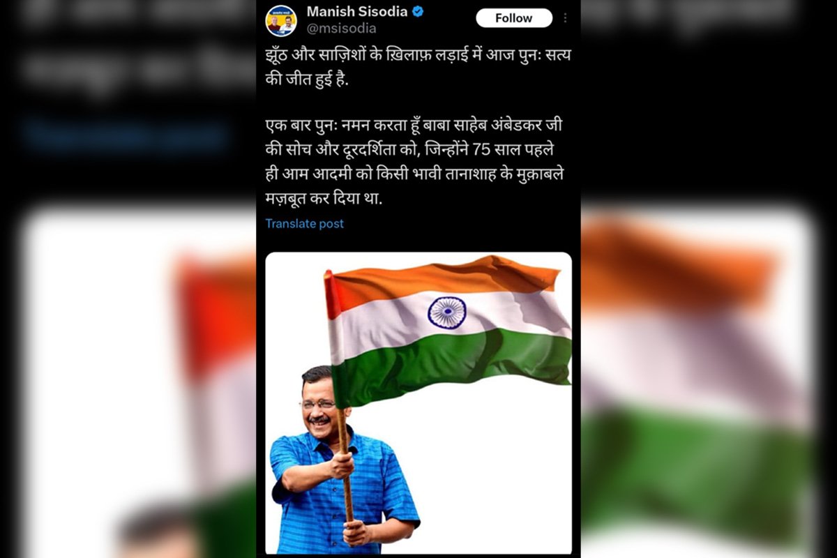Screen dimensions: 837x558
Task: Click the first Hindi paragraph of the post
Action: pyautogui.click(x=418, y=68)
